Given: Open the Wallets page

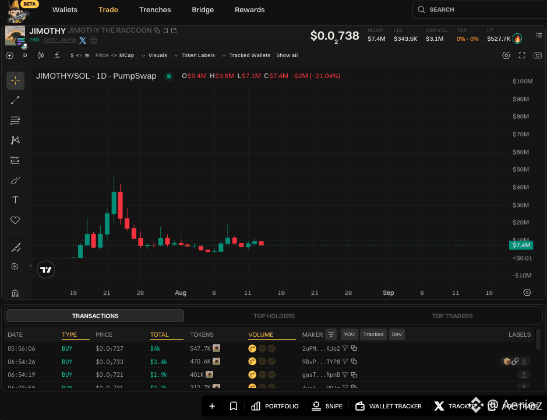Looking at the screenshot, I should 65,10.
